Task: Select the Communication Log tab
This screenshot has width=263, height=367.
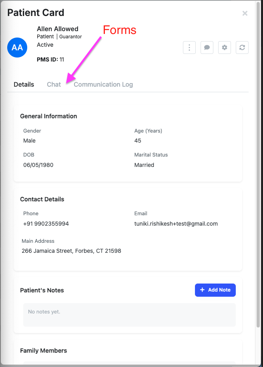Action: click(103, 84)
